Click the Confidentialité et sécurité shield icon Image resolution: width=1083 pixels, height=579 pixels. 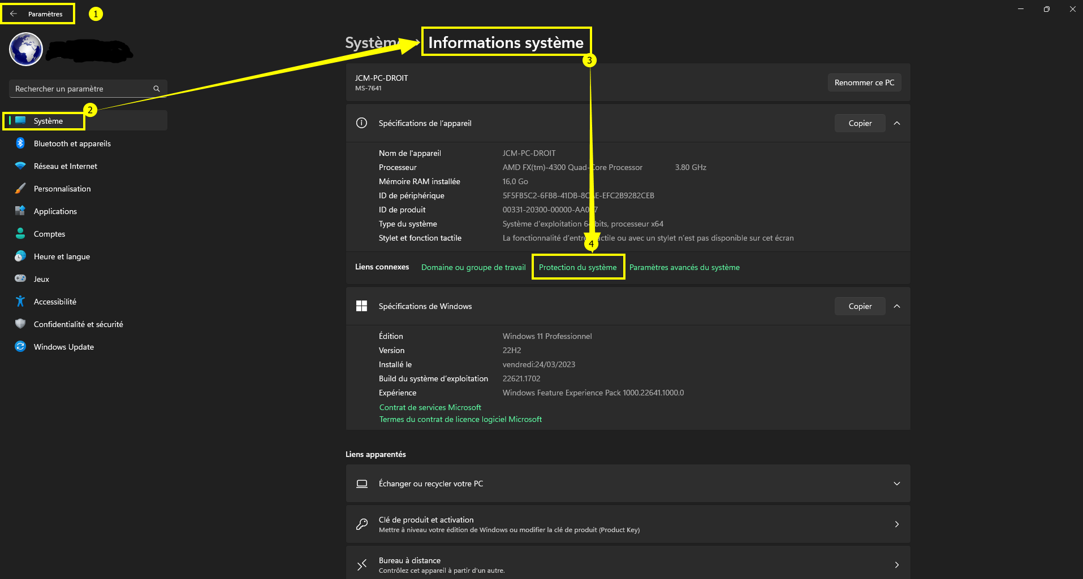click(20, 324)
